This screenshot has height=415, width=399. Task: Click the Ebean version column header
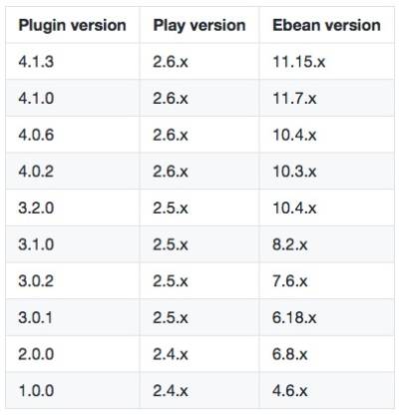coord(327,25)
